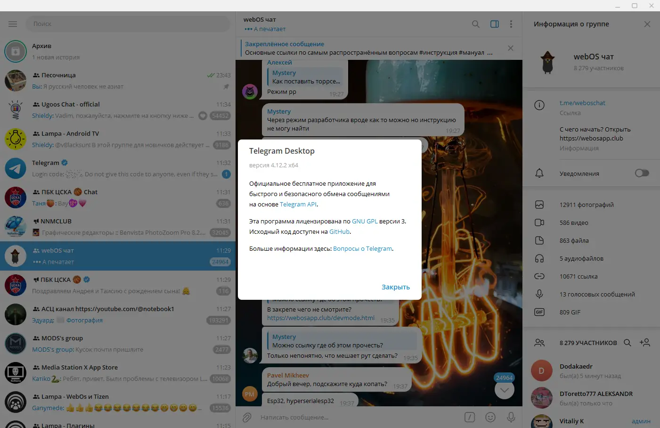The height and width of the screenshot is (428, 660).
Task: Close the group information panel
Action: (x=647, y=24)
